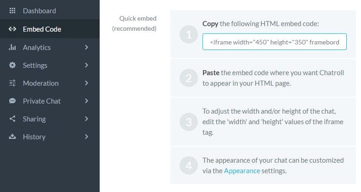
Task: Expand the Analytics submenu chevron
Action: (86, 47)
